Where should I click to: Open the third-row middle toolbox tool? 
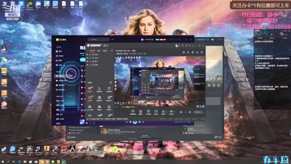pyautogui.click(x=99, y=108)
